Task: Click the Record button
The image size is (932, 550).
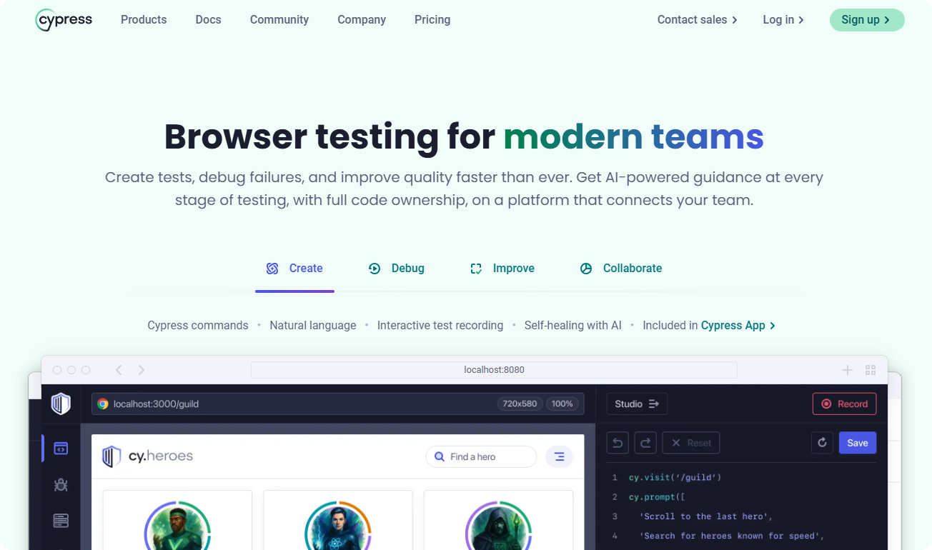Action: (845, 404)
